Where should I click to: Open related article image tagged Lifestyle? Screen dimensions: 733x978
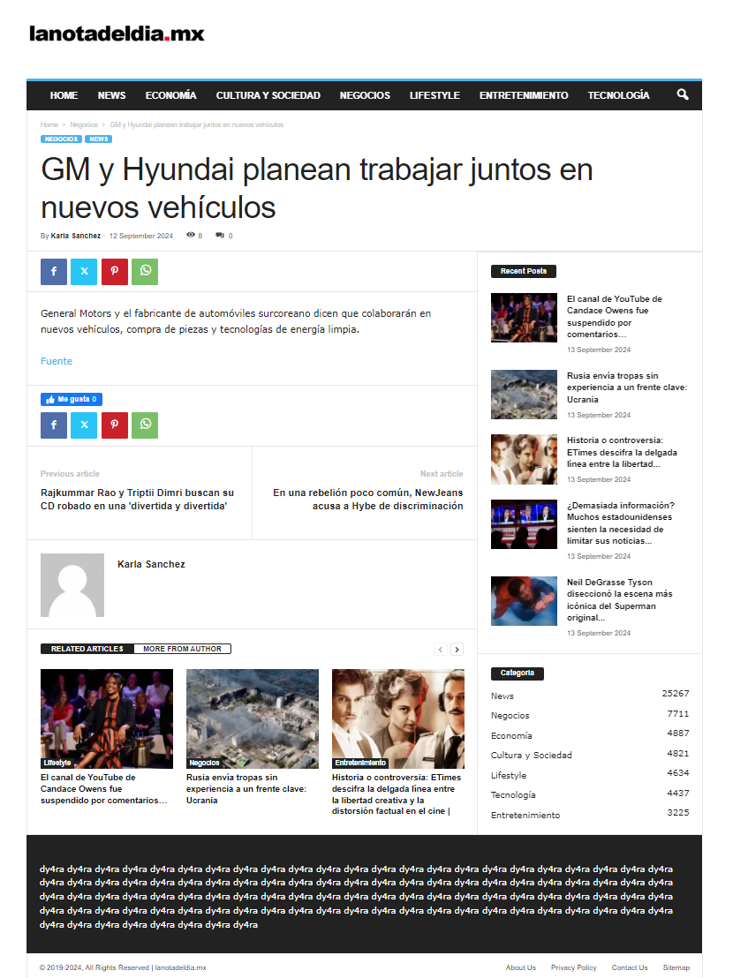(107, 718)
